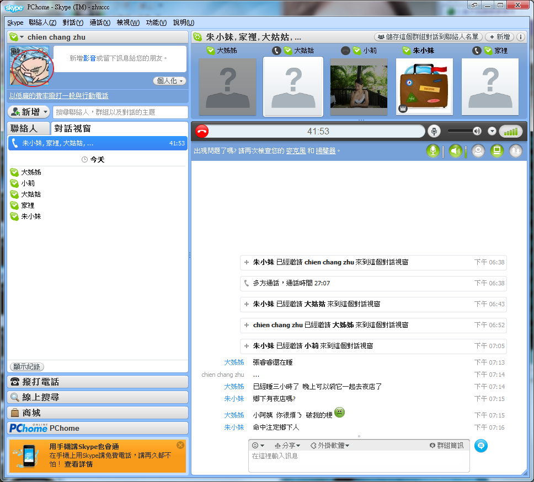Open the 分享 share dropdown

point(287,445)
